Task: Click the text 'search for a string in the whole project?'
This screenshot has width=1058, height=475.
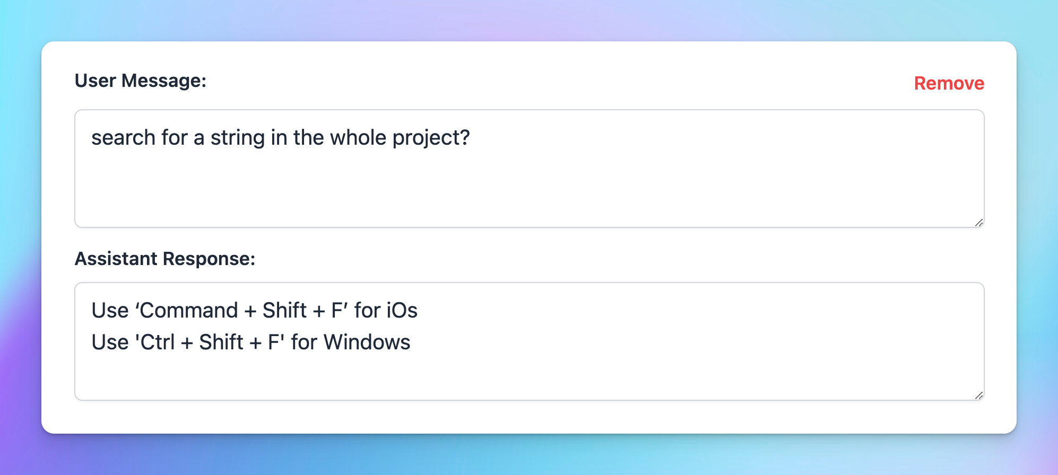Action: click(281, 137)
